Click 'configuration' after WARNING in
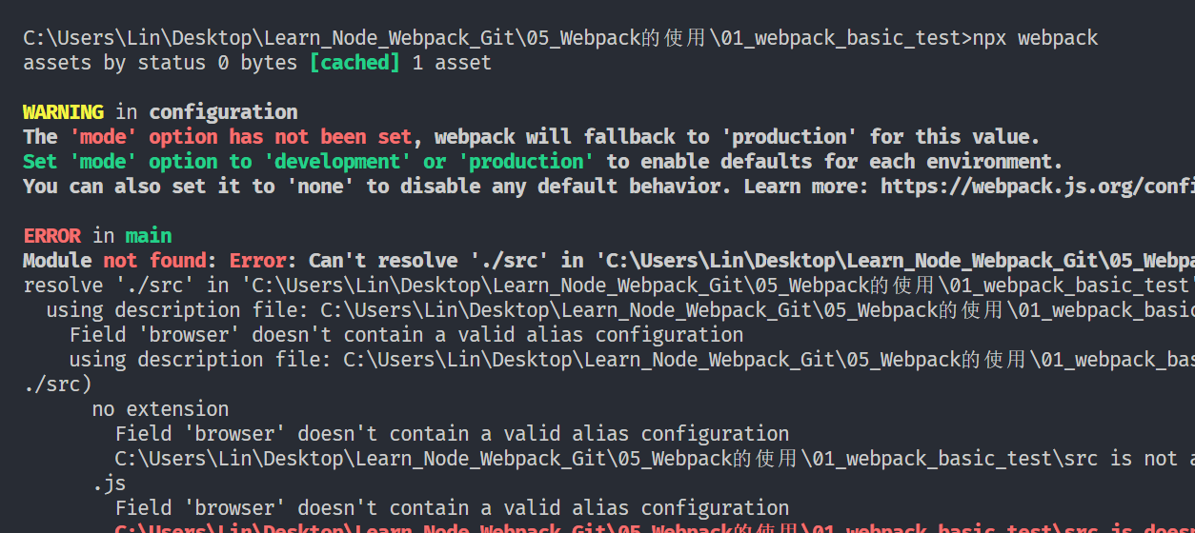Viewport: 1195px width, 533px height. pos(223,112)
